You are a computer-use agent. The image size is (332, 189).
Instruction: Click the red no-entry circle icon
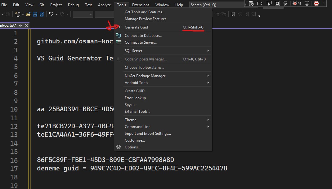point(316,3)
